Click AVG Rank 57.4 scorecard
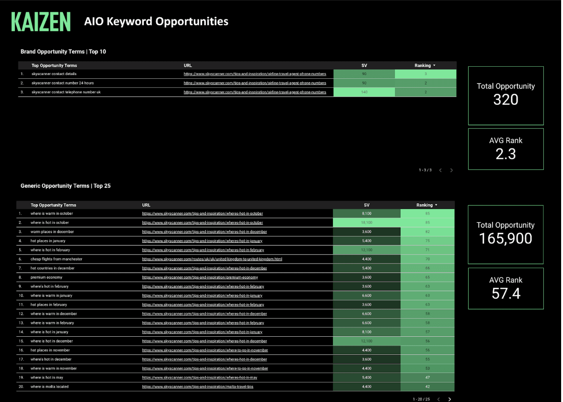The height and width of the screenshot is (402, 563). point(506,288)
